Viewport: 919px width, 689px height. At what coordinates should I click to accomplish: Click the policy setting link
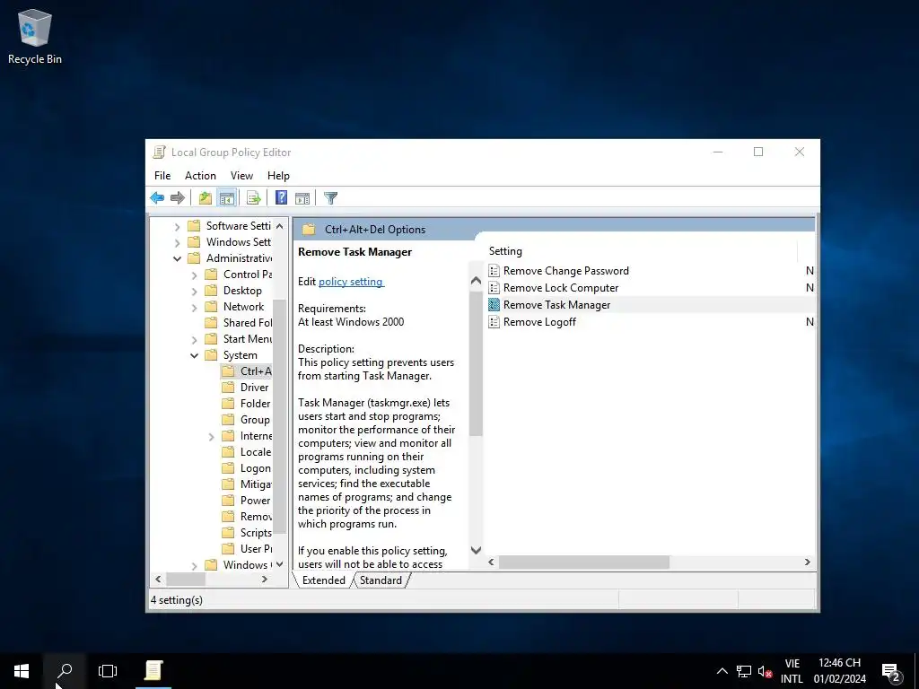(x=351, y=282)
